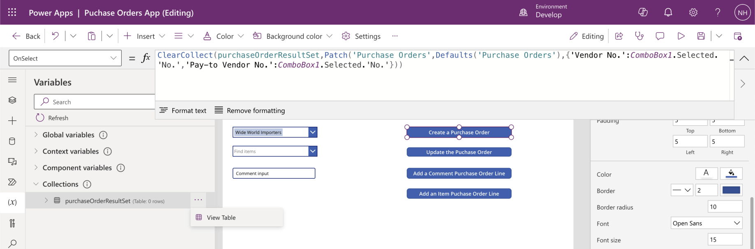Click the blue border color swatch
This screenshot has height=249, width=755.
(731, 190)
